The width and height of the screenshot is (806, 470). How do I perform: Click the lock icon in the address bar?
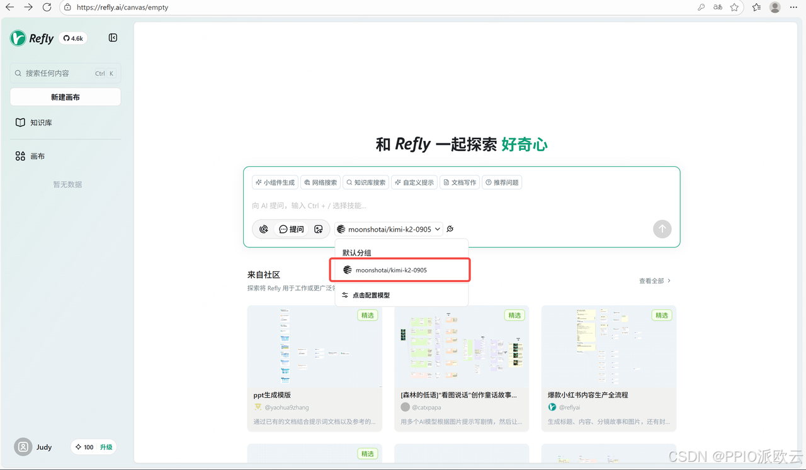click(68, 8)
